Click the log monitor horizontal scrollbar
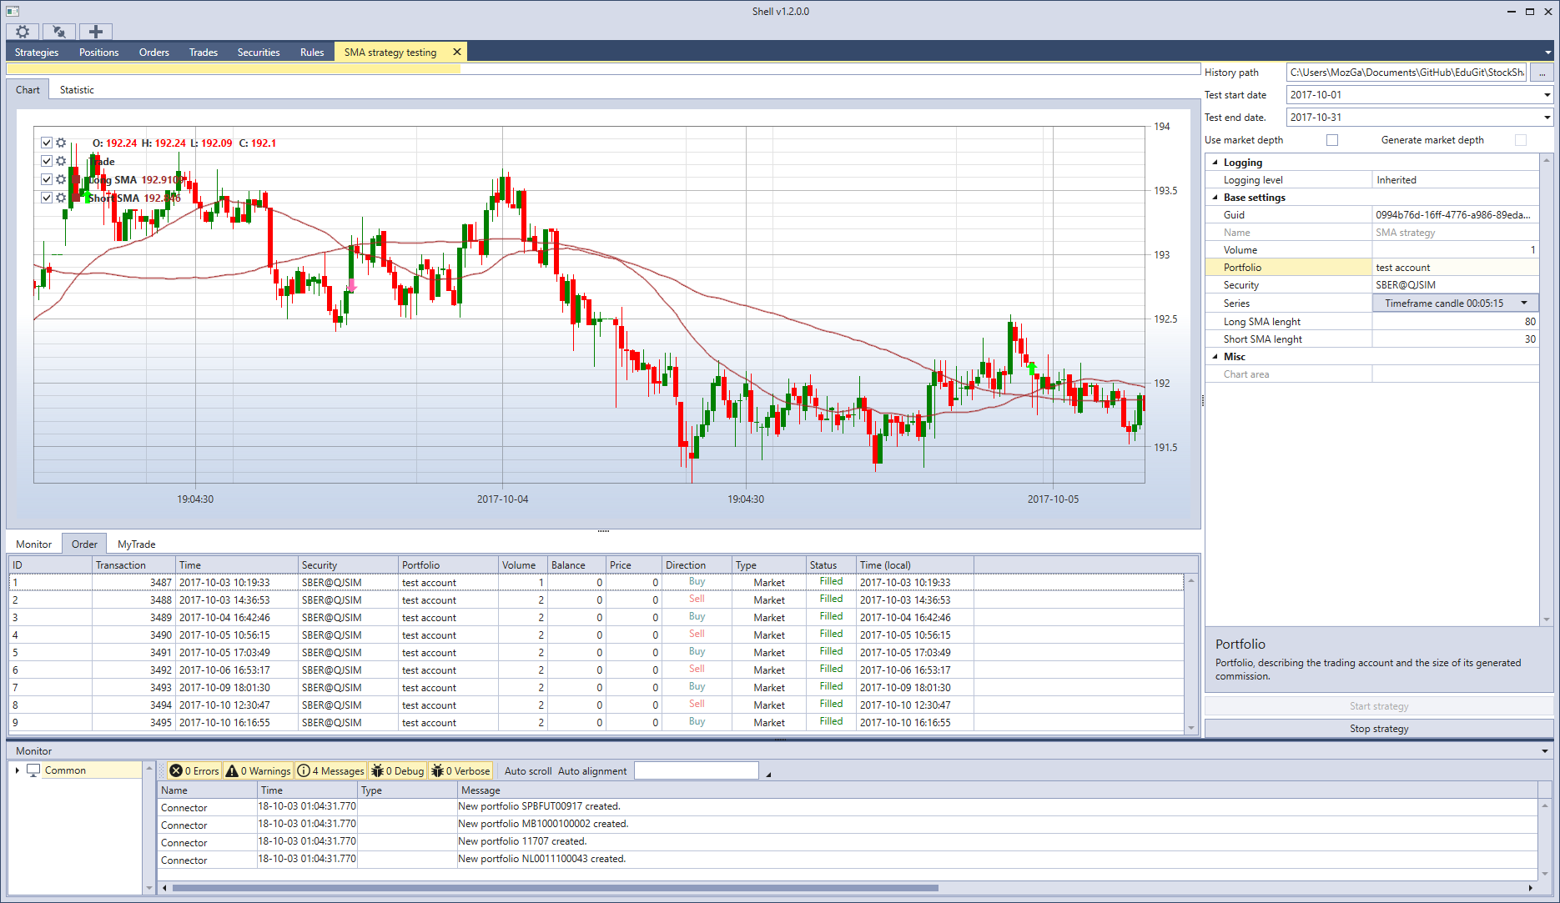This screenshot has height=903, width=1560. coord(555,887)
